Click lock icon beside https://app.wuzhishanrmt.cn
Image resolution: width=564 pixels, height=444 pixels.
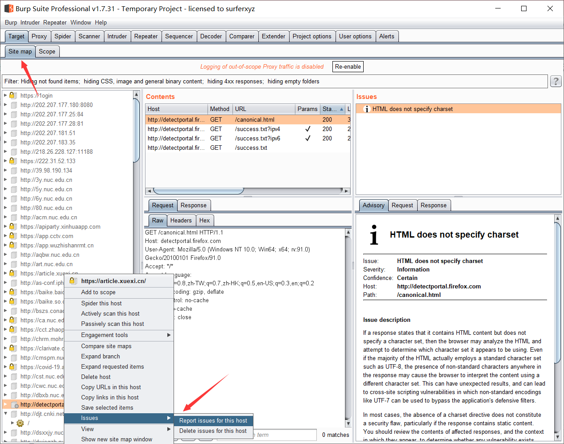coord(13,245)
